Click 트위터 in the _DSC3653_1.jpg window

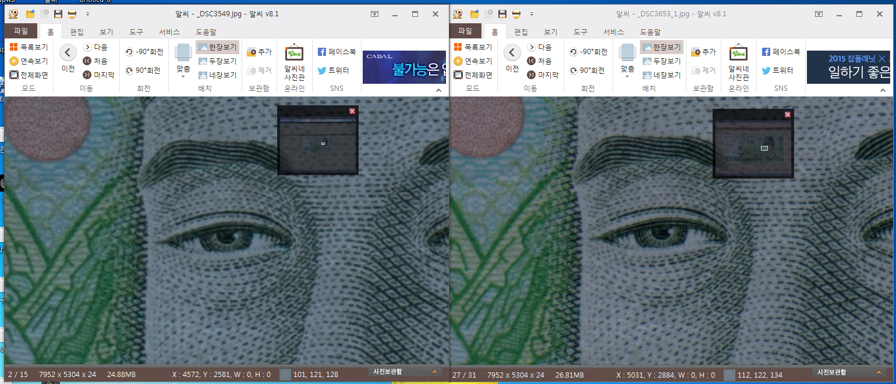pyautogui.click(x=777, y=70)
